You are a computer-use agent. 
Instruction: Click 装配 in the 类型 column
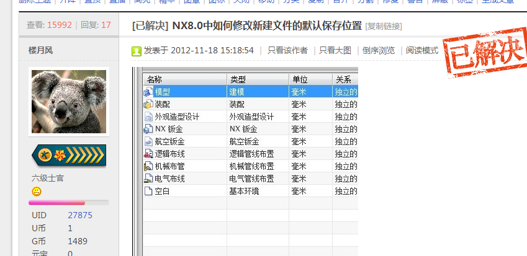[x=236, y=104]
